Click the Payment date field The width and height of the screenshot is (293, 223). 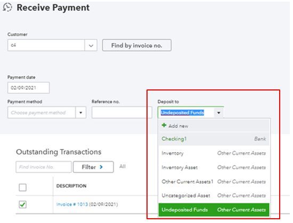(29, 88)
